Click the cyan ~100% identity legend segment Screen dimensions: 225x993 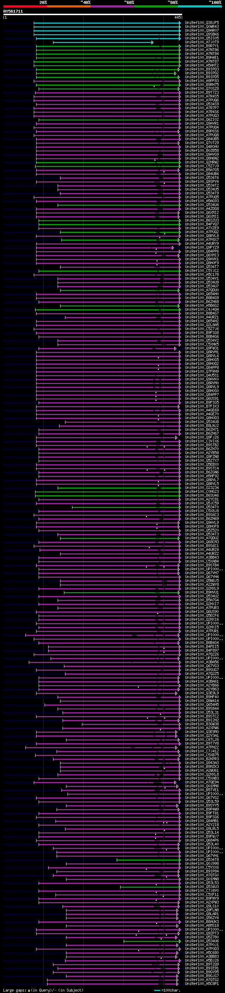(x=200, y=6)
